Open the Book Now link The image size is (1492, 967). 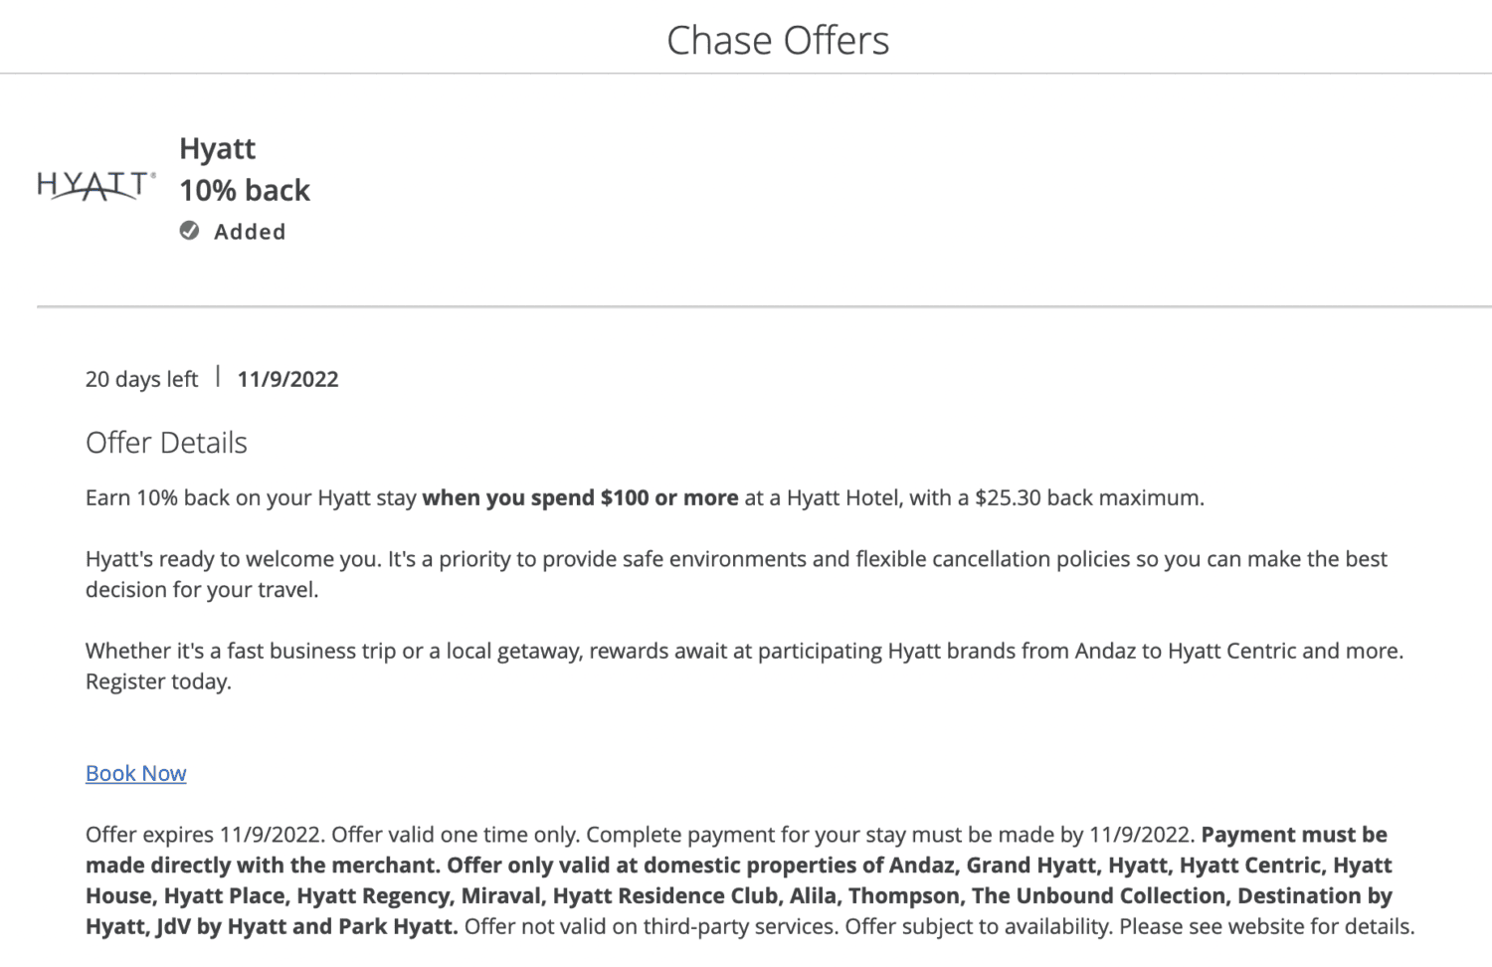pos(135,773)
